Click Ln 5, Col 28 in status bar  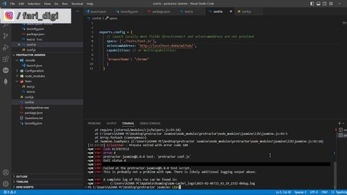pyautogui.click(x=283, y=192)
